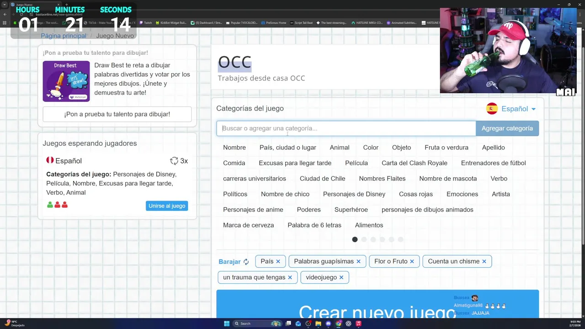Open the KickBot Widget Builder bookmark

click(171, 22)
